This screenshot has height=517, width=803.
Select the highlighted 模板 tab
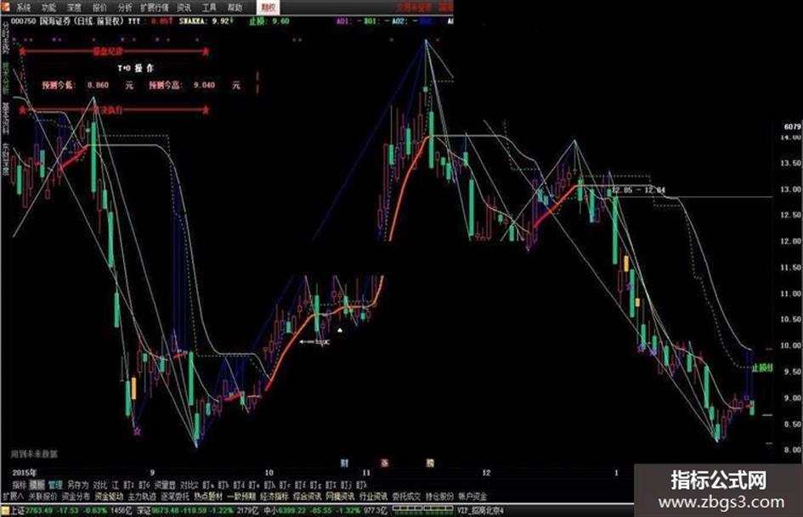tap(37, 485)
